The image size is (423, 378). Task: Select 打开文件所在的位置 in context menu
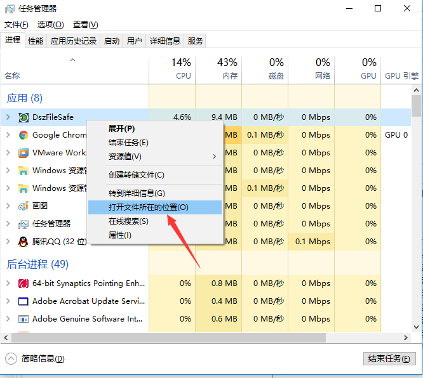click(x=149, y=207)
